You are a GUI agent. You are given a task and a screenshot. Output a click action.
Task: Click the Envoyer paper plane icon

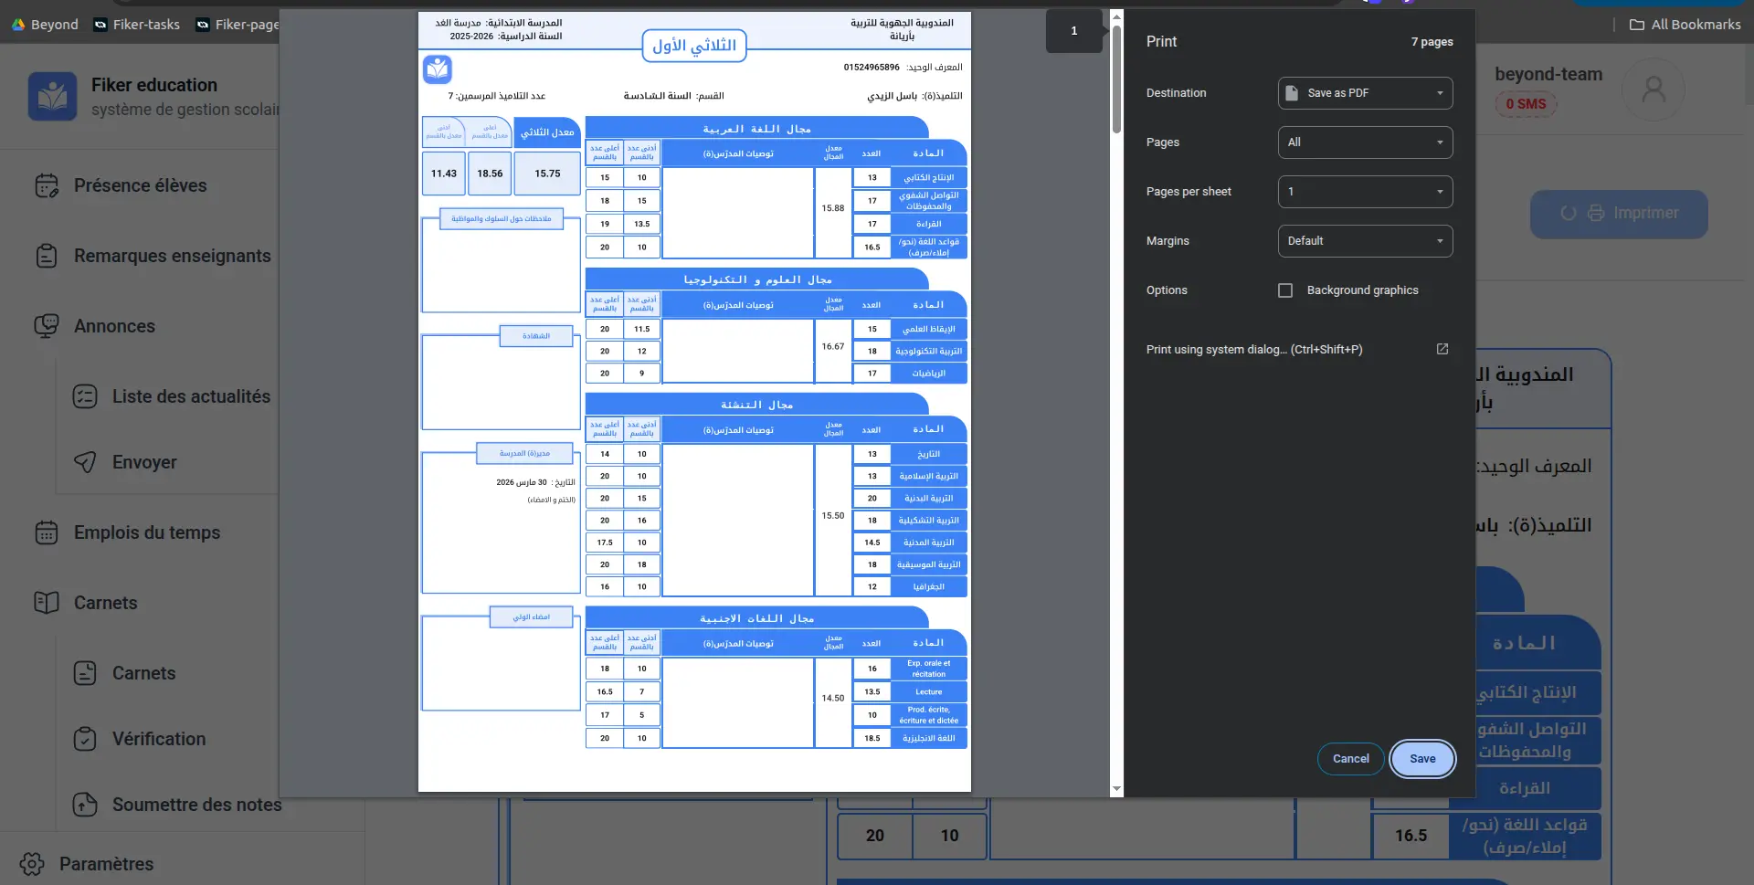pos(85,462)
